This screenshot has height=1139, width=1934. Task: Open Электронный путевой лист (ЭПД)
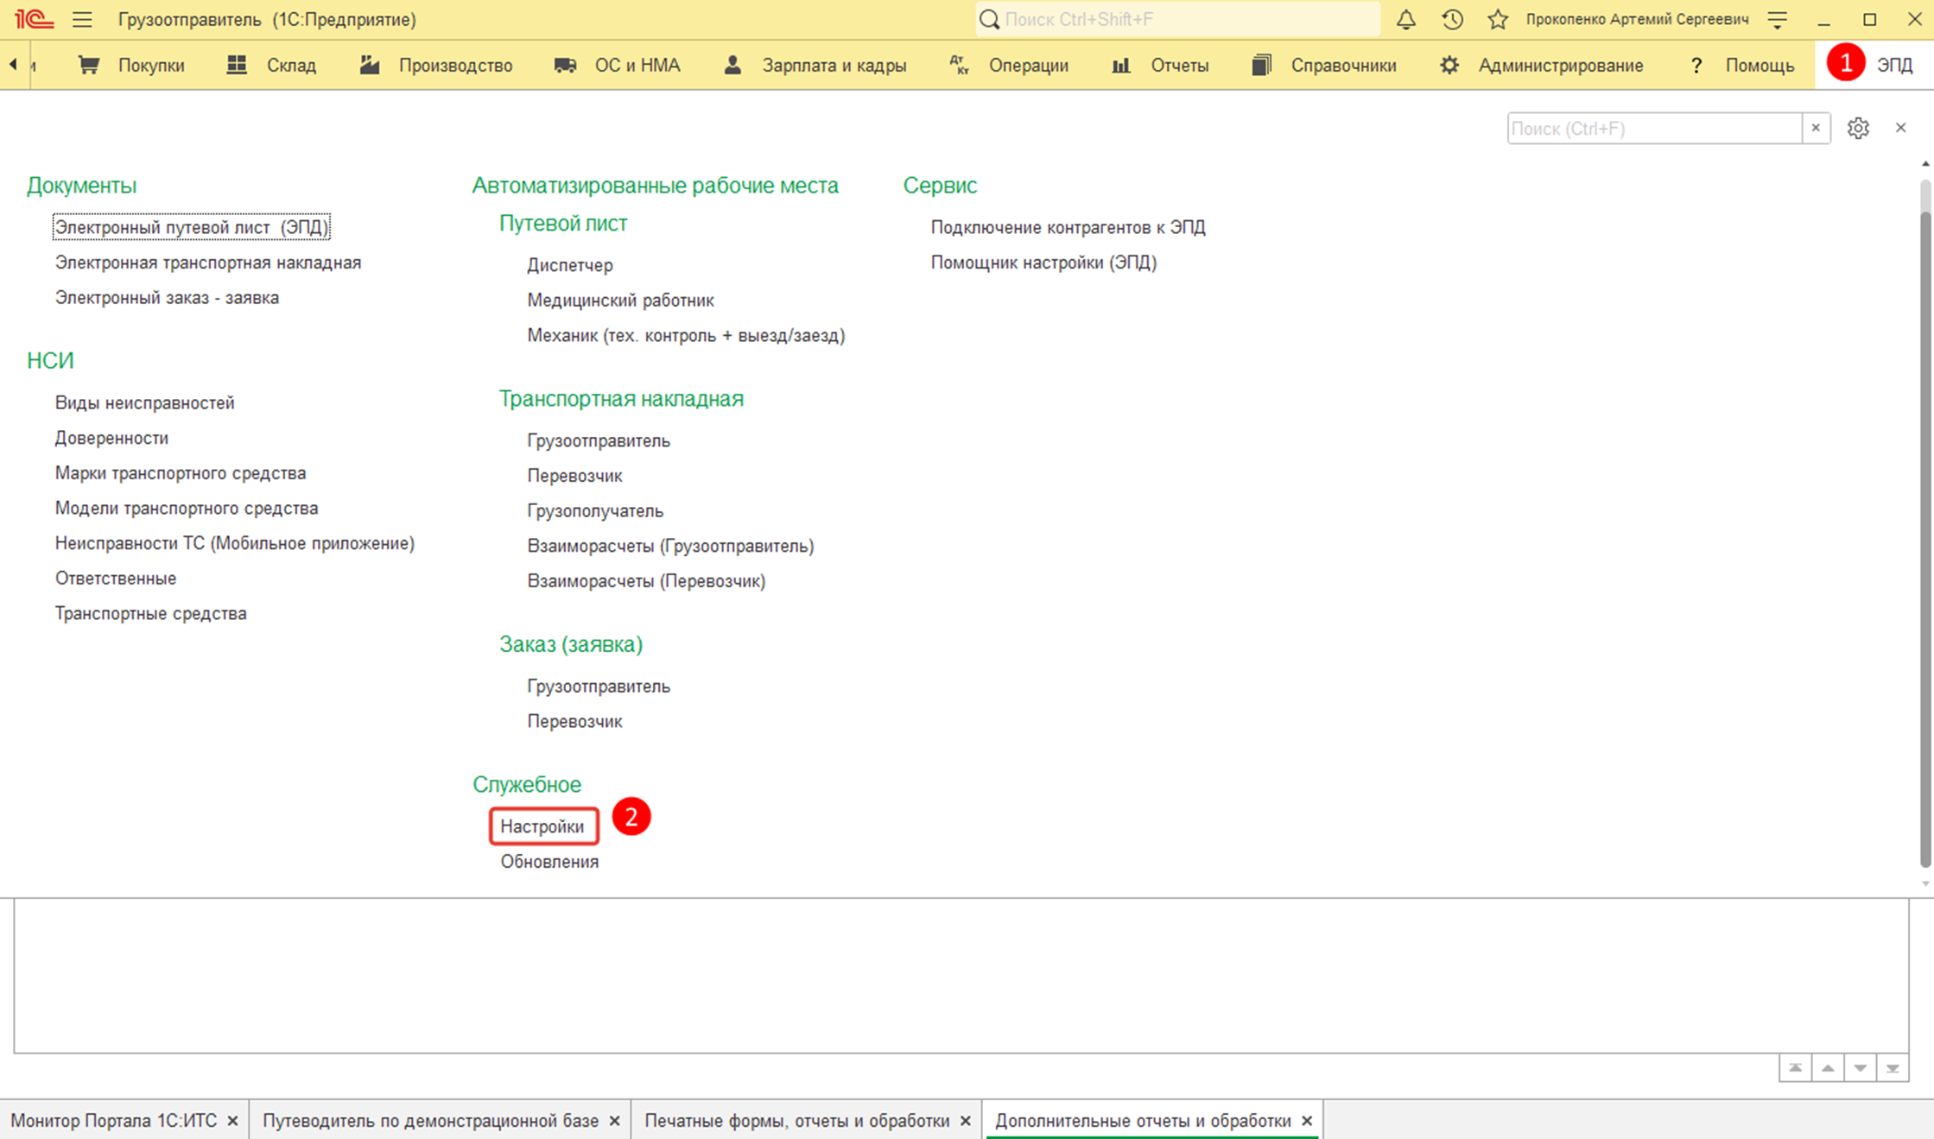click(x=191, y=227)
